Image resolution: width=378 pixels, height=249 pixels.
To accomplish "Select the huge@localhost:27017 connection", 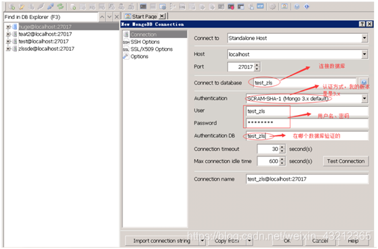I will click(45, 27).
